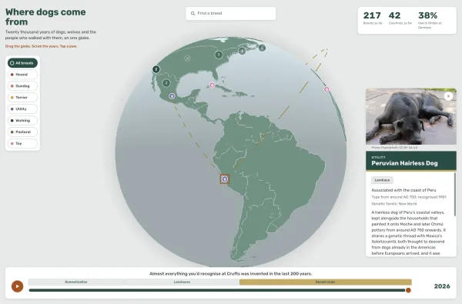
Task: Click the magnifier icon in the search box
Action: click(x=192, y=13)
